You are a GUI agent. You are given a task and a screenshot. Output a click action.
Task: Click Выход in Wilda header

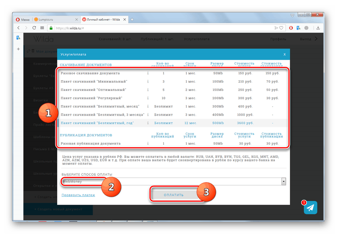tap(306, 39)
